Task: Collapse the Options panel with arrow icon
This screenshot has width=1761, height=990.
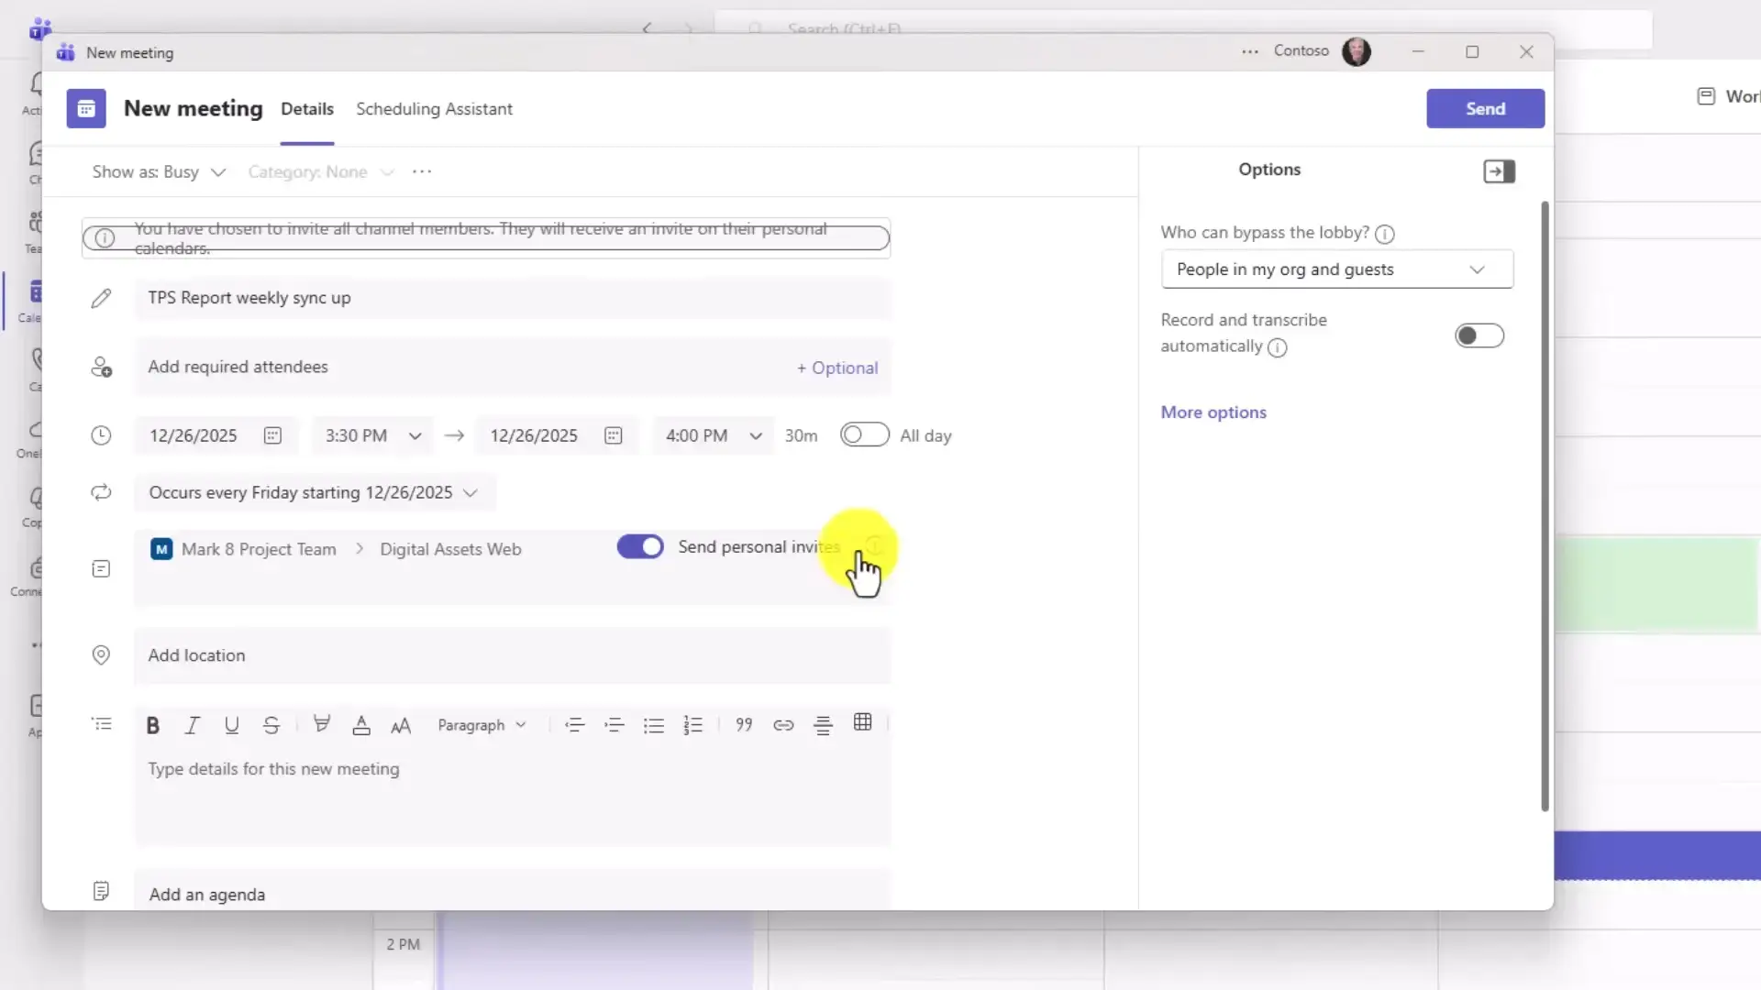Action: pyautogui.click(x=1500, y=171)
